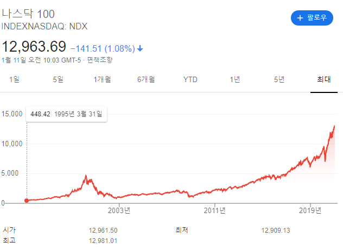Click the red data point marker on chart
Viewport: 343px width, 249px height.
coord(27,201)
